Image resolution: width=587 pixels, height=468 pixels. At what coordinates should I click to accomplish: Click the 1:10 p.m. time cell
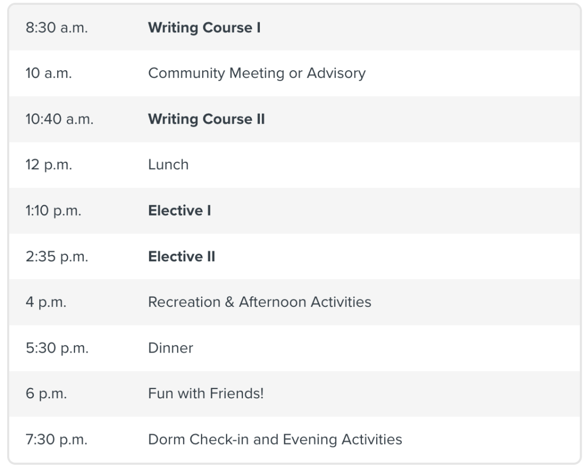click(53, 211)
